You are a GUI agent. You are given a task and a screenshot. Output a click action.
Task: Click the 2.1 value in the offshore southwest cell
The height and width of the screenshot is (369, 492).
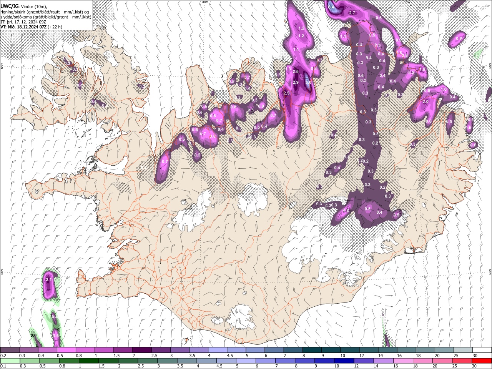[x=49, y=280]
